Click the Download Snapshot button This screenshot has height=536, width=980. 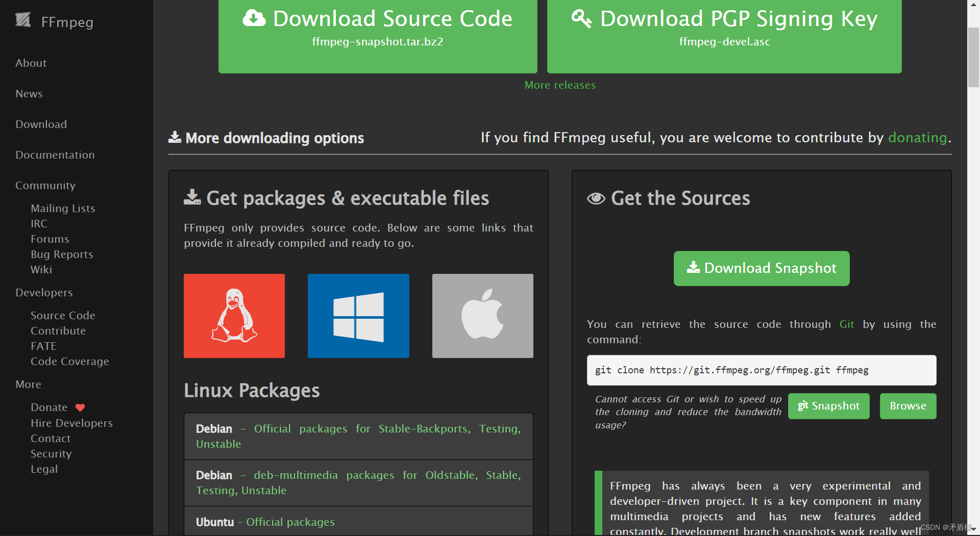click(x=761, y=268)
